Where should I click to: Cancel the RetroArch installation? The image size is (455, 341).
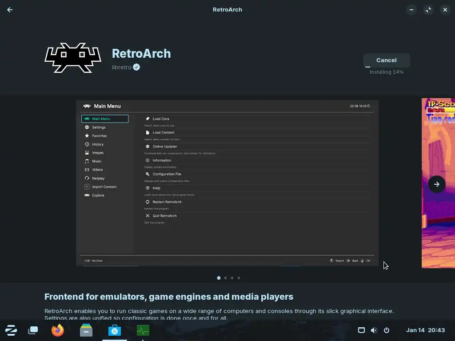click(386, 60)
